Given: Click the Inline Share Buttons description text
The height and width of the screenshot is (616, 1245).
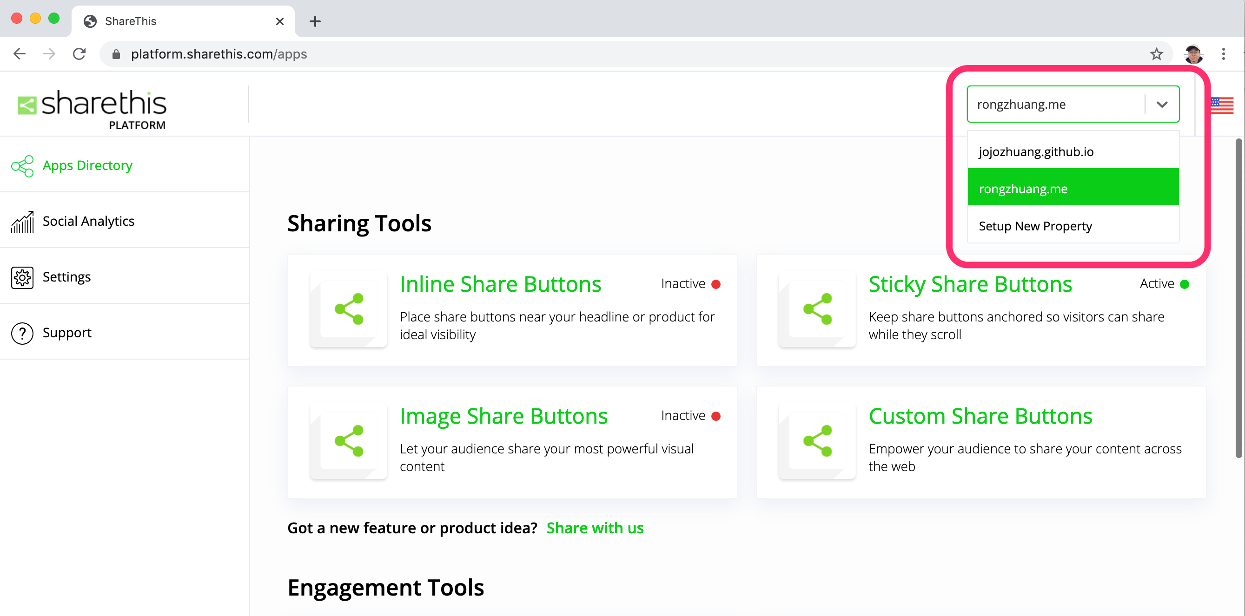Looking at the screenshot, I should (557, 326).
